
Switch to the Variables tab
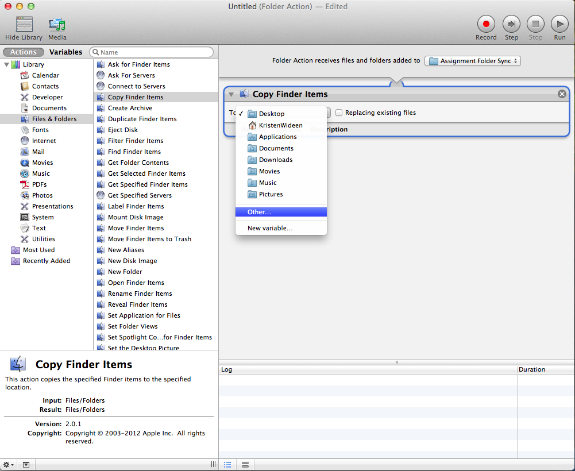(x=65, y=52)
